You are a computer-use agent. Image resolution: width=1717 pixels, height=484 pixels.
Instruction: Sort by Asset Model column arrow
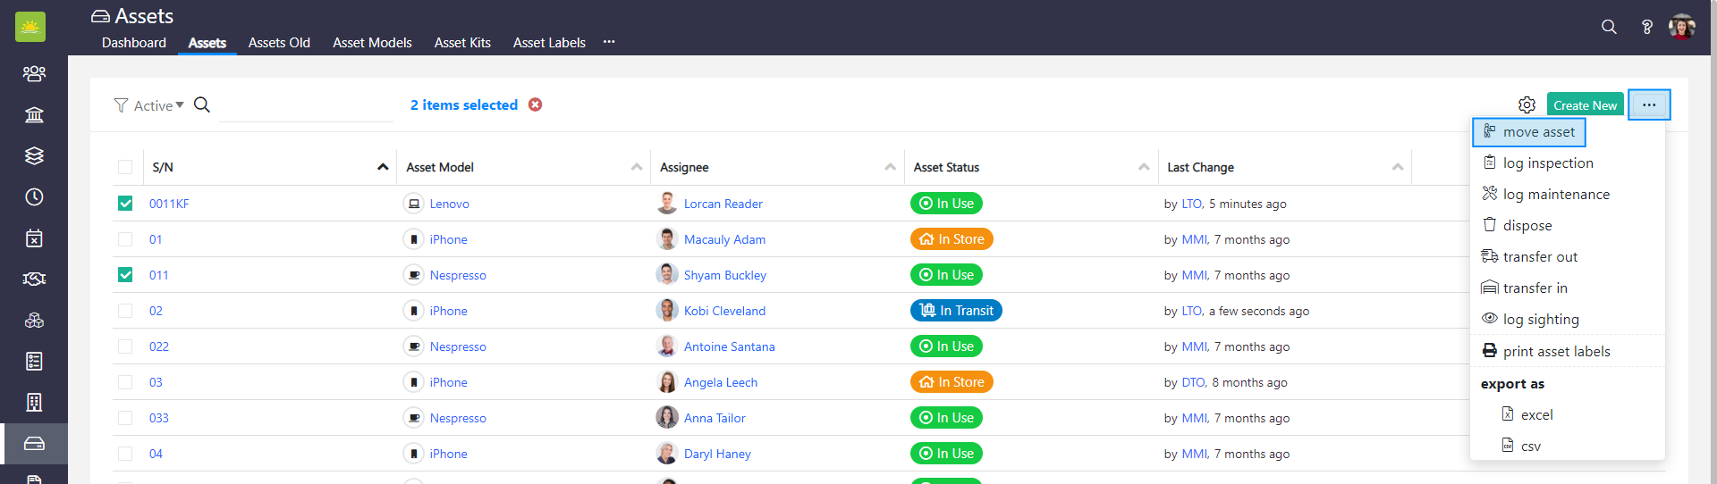(x=636, y=167)
